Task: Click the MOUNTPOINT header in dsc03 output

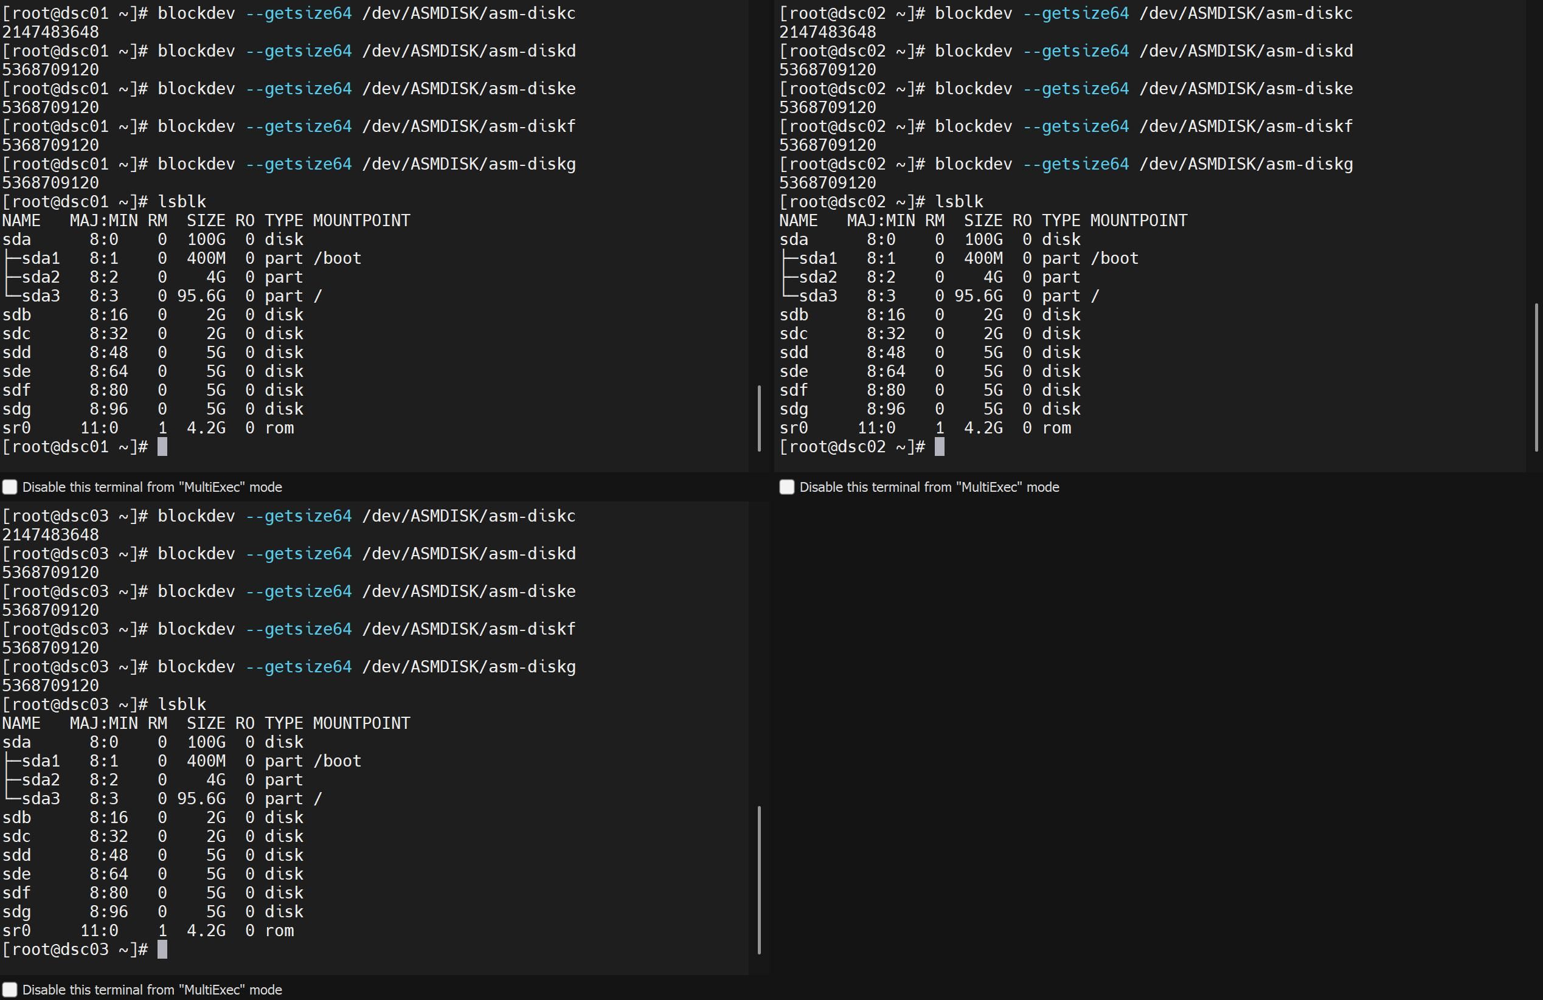Action: pyautogui.click(x=361, y=723)
